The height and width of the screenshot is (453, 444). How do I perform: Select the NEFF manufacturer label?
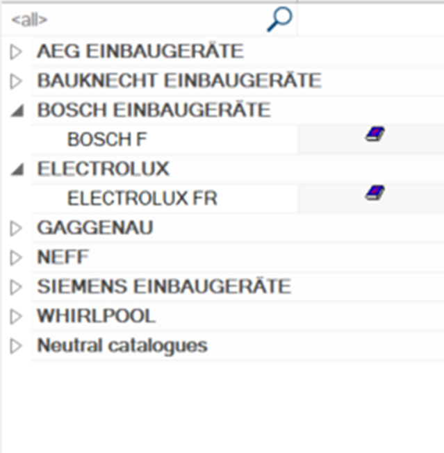click(x=63, y=257)
